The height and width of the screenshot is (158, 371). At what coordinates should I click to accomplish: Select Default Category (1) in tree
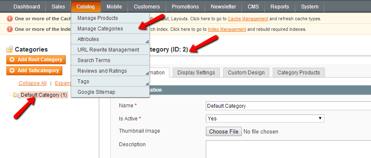pos(44,95)
